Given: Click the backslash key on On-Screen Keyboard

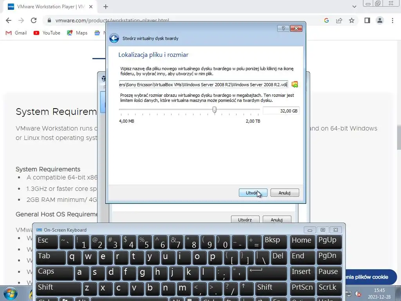Looking at the screenshot, I should pyautogui.click(x=263, y=258).
